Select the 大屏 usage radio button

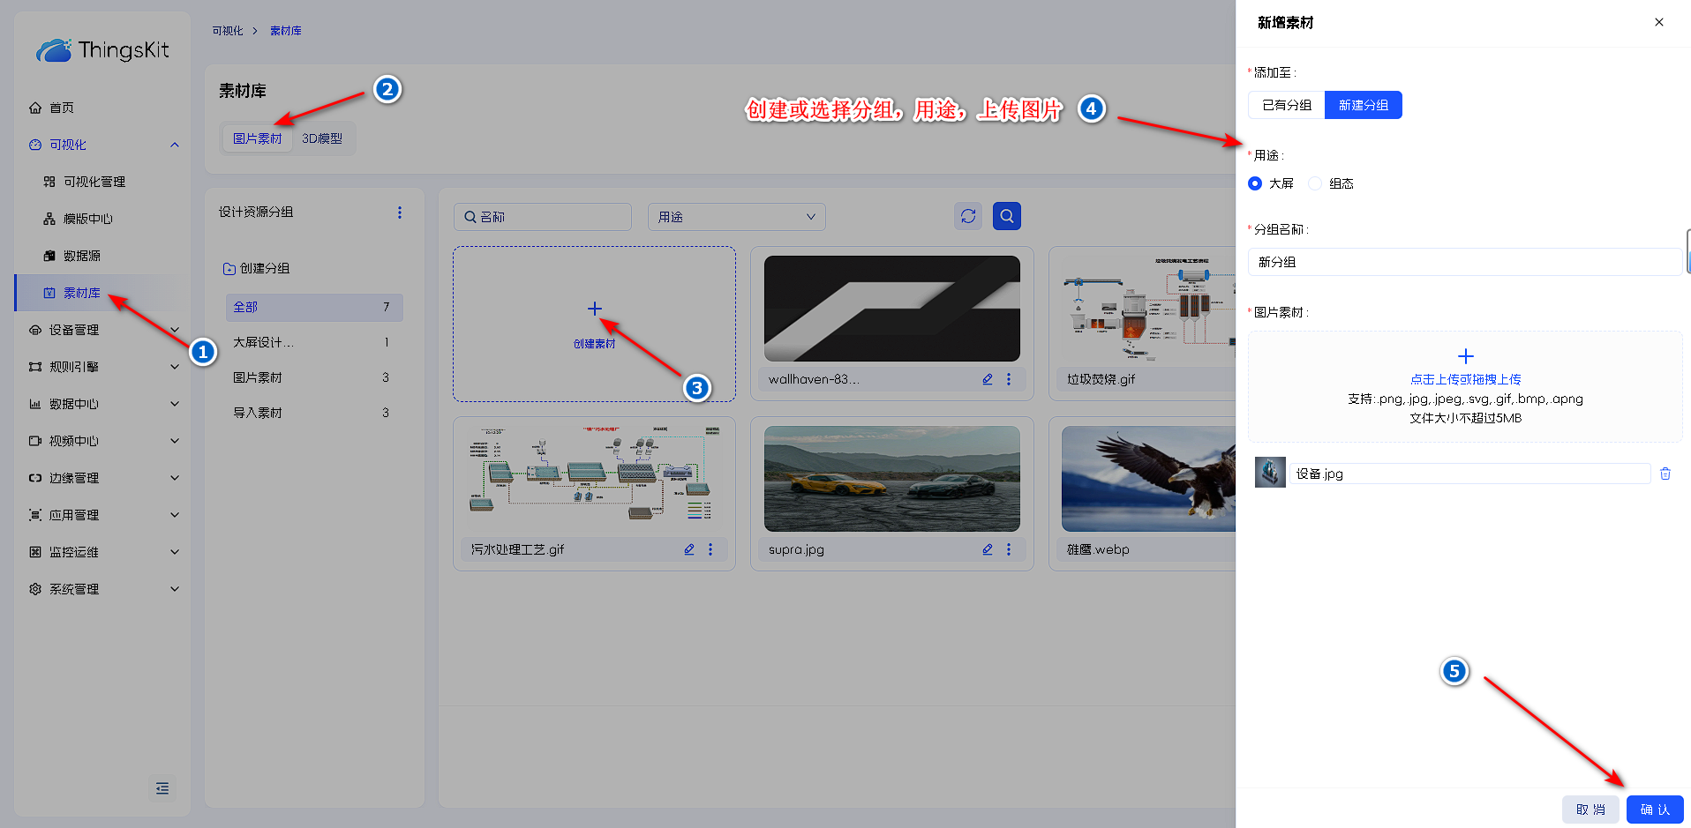coord(1255,183)
